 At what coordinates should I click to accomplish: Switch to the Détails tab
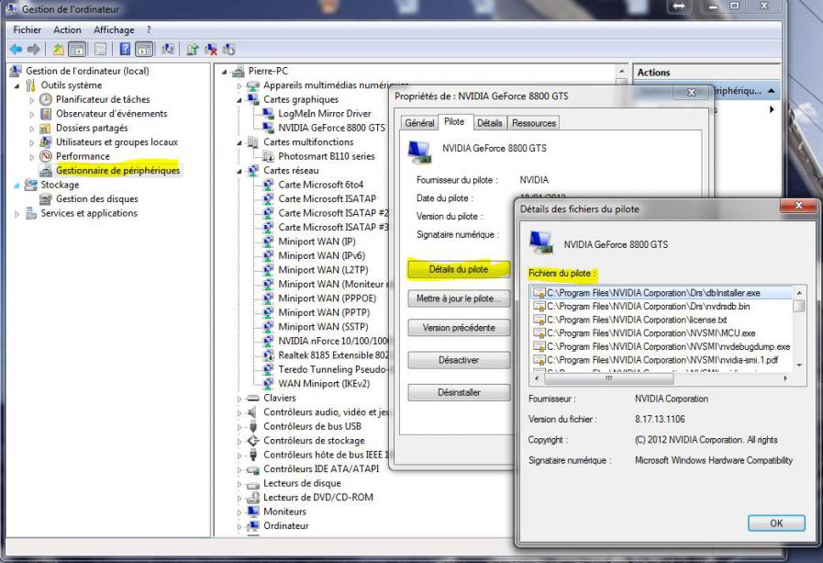[489, 123]
